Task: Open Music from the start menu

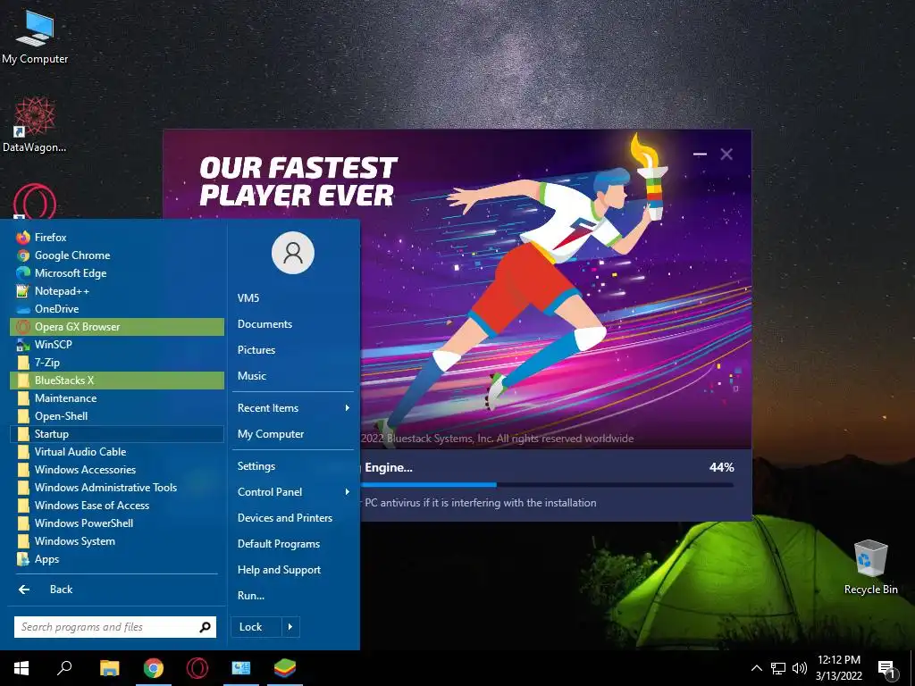Action: [293, 376]
